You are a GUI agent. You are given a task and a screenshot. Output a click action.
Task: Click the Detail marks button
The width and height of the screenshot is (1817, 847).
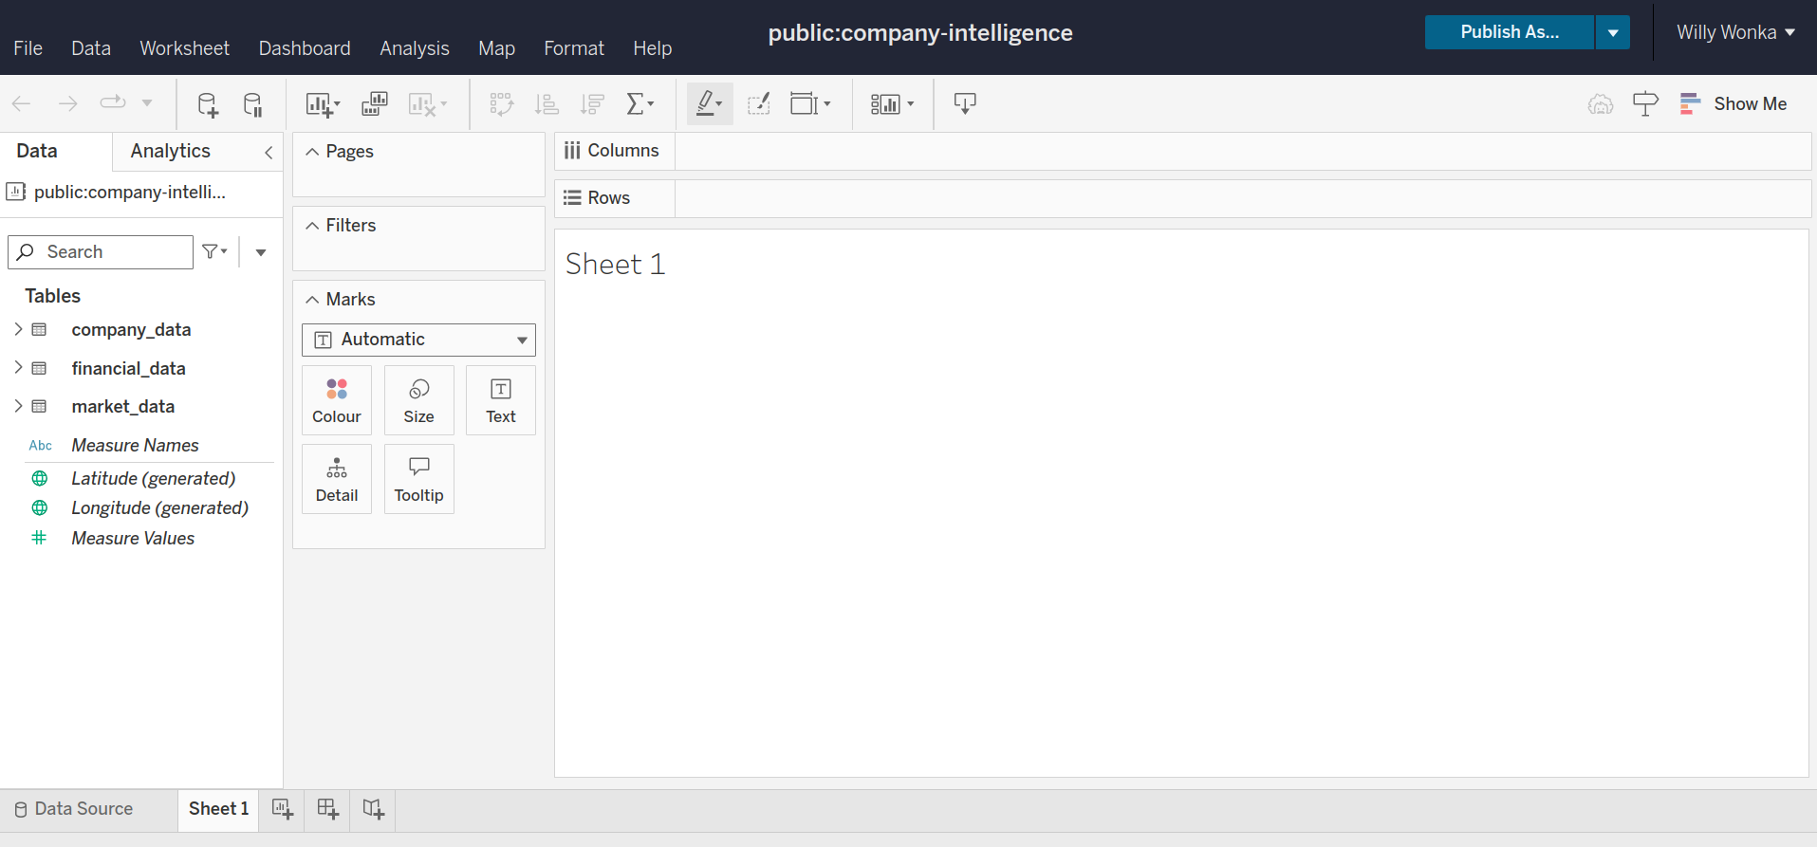tap(337, 479)
